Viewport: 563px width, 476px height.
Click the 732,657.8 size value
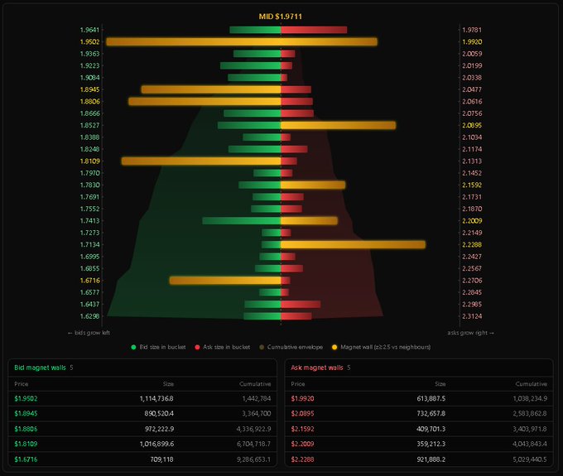pos(431,414)
